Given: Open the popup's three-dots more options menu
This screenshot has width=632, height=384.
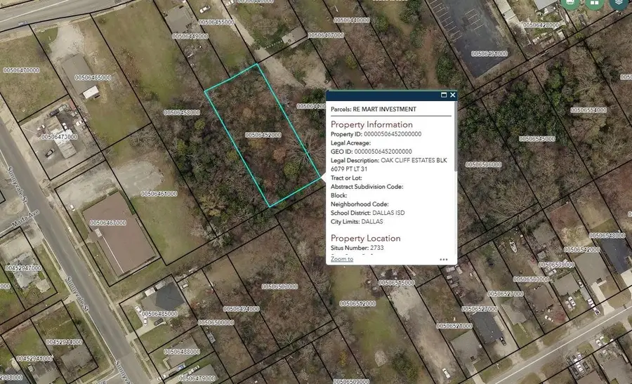Looking at the screenshot, I should [444, 259].
